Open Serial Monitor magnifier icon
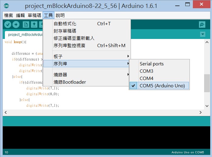This screenshot has height=157, width=212. pos(202,25)
